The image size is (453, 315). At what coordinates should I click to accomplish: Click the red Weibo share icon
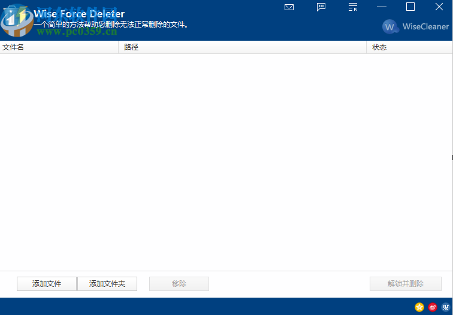[433, 307]
